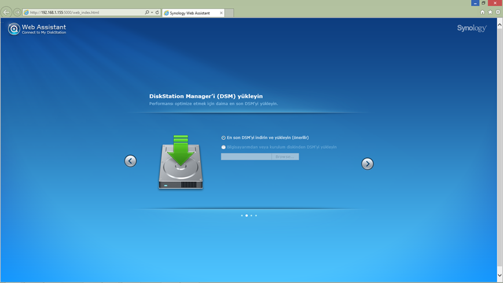Click the third step indicator dot
Image resolution: width=503 pixels, height=283 pixels.
[251, 216]
